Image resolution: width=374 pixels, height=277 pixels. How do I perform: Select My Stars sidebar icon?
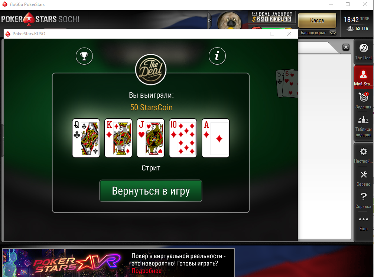[363, 78]
